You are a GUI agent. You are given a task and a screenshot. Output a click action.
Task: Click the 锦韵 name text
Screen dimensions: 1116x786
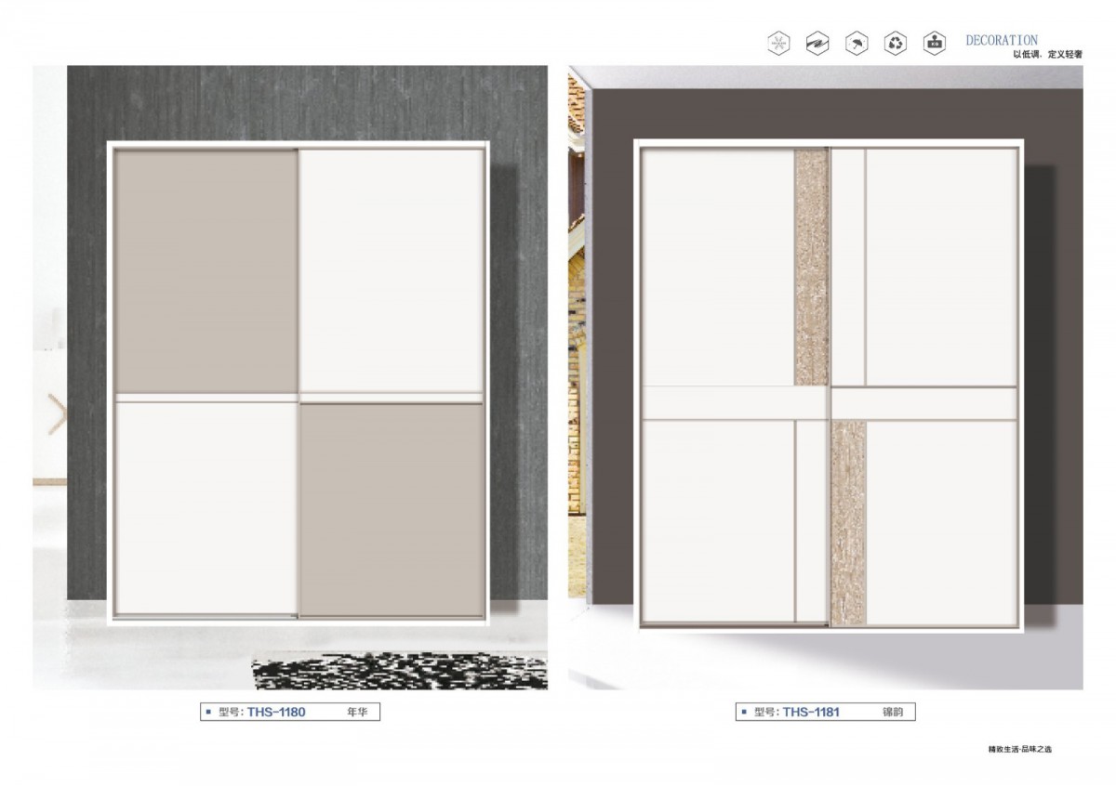(892, 713)
